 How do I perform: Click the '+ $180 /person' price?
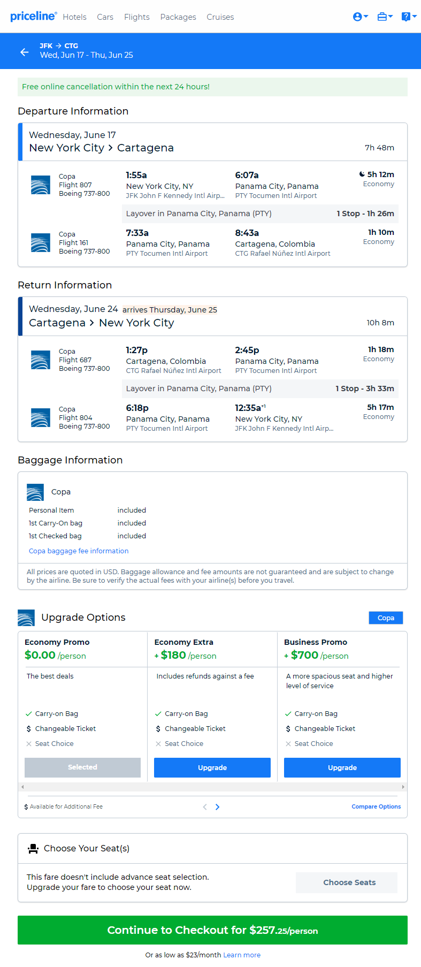pyautogui.click(x=185, y=656)
